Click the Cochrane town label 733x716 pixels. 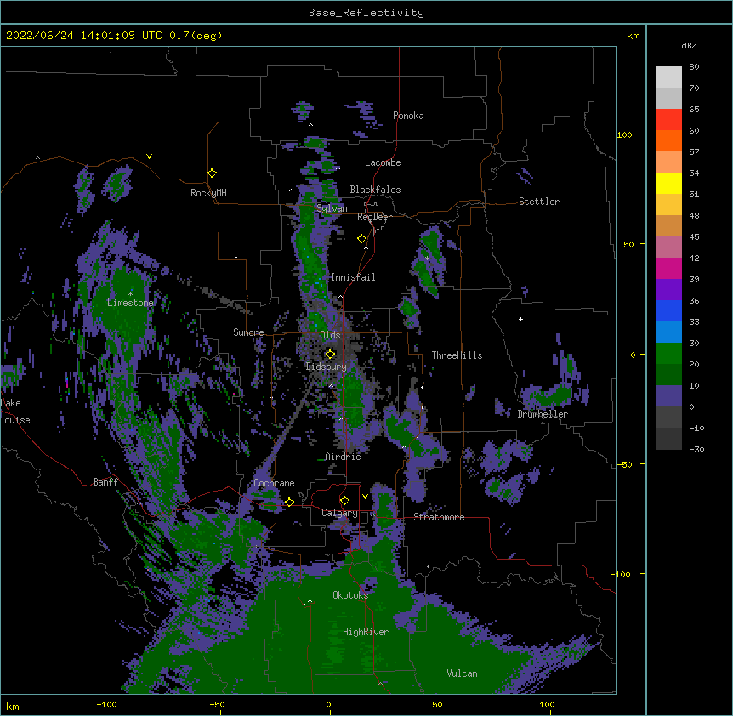coord(274,483)
